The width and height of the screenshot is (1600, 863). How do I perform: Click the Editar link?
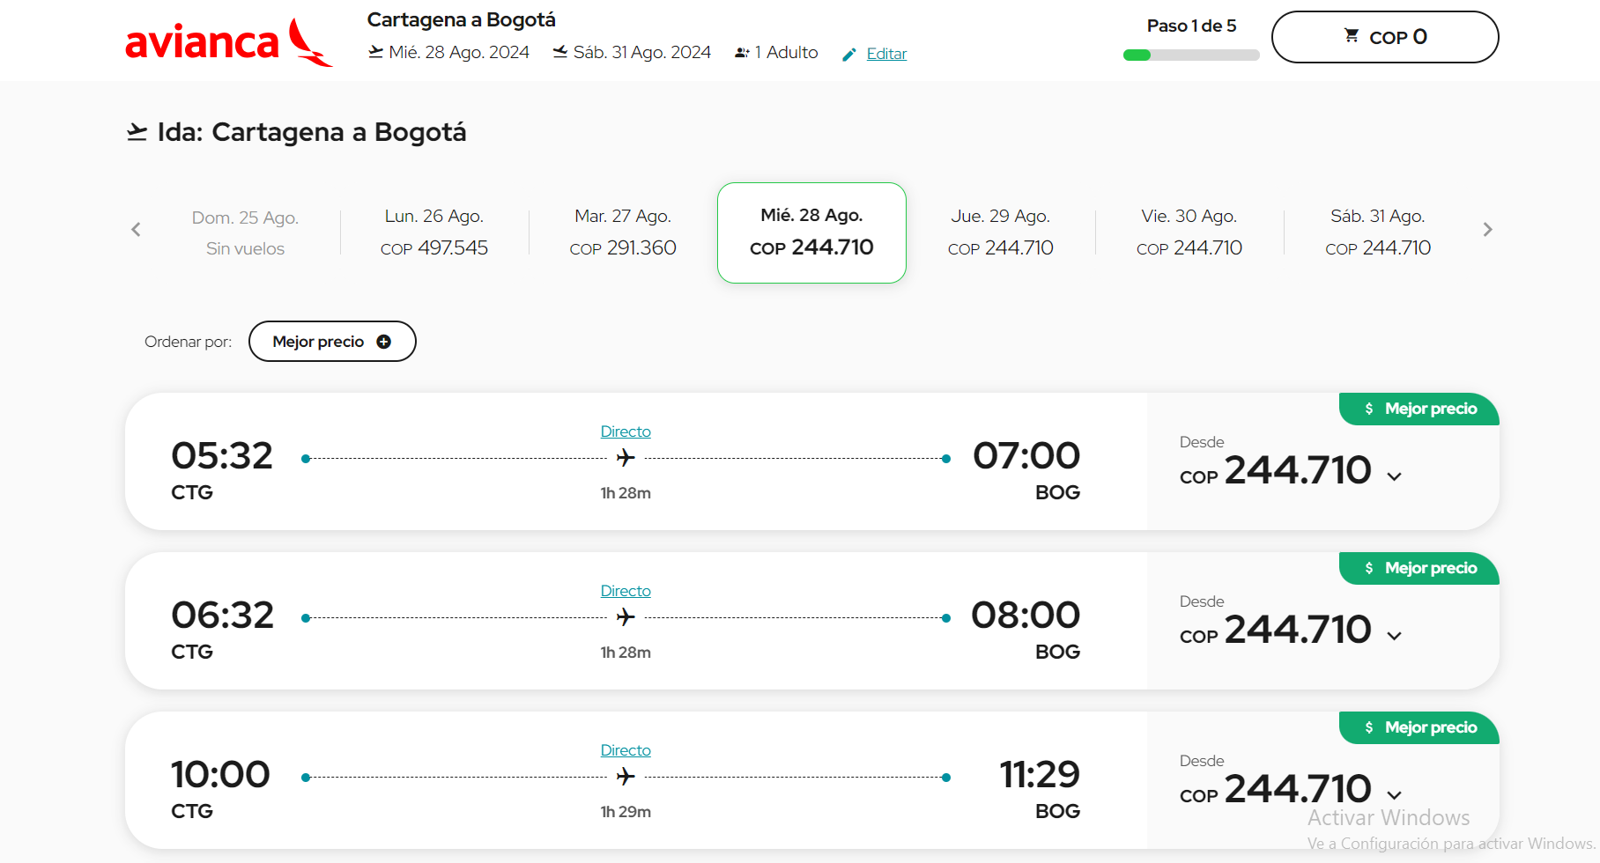(886, 54)
